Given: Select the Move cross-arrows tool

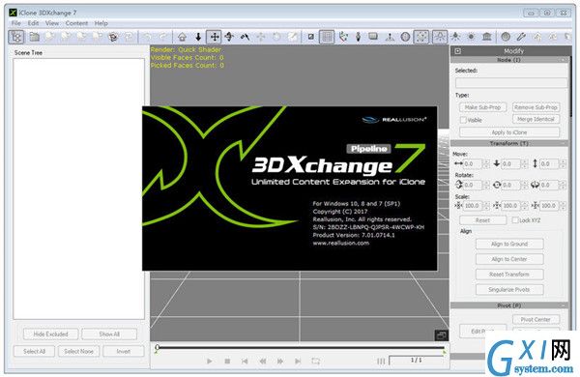Looking at the screenshot, I should [x=215, y=37].
